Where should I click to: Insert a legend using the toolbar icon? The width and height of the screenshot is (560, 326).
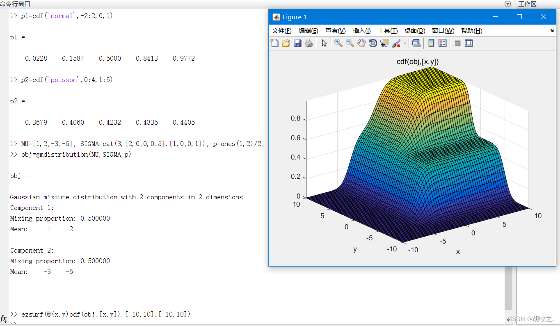click(442, 43)
